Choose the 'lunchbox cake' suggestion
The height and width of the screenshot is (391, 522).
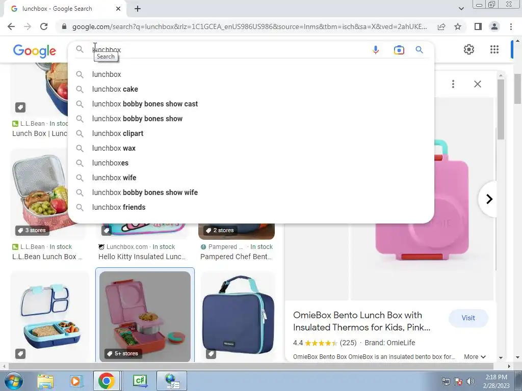pyautogui.click(x=251, y=89)
